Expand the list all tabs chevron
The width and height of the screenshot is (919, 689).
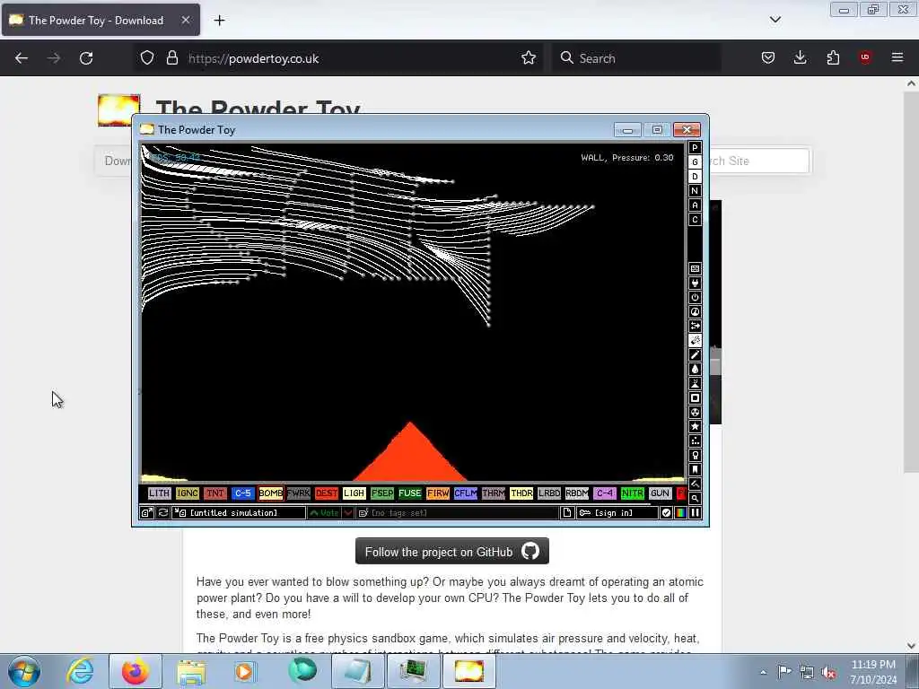point(775,20)
